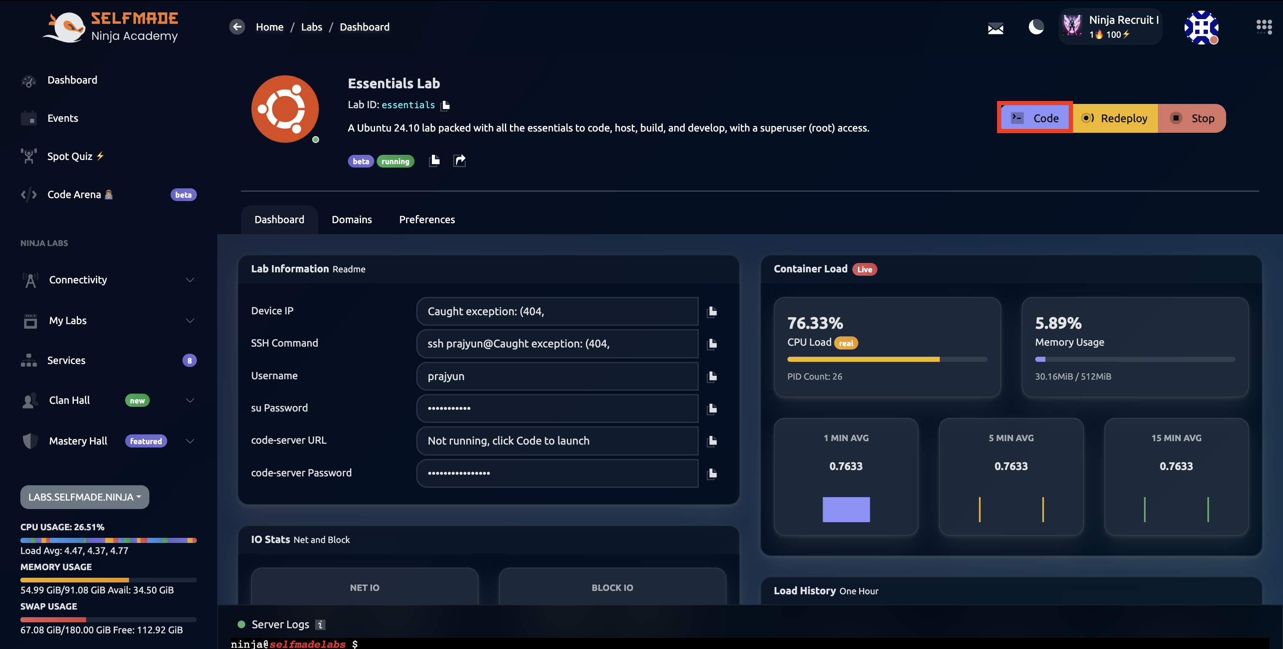Open the mail envelope icon
This screenshot has width=1283, height=649.
(x=995, y=28)
